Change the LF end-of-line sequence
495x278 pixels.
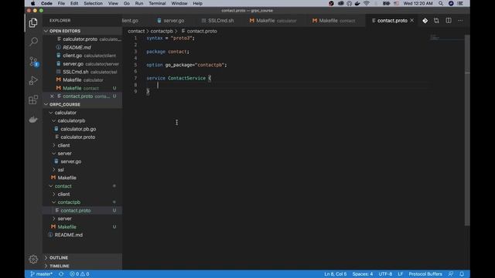(401, 274)
